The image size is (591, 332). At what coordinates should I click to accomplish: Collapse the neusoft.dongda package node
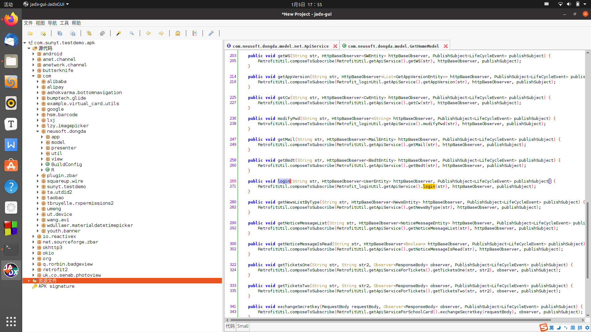38,131
